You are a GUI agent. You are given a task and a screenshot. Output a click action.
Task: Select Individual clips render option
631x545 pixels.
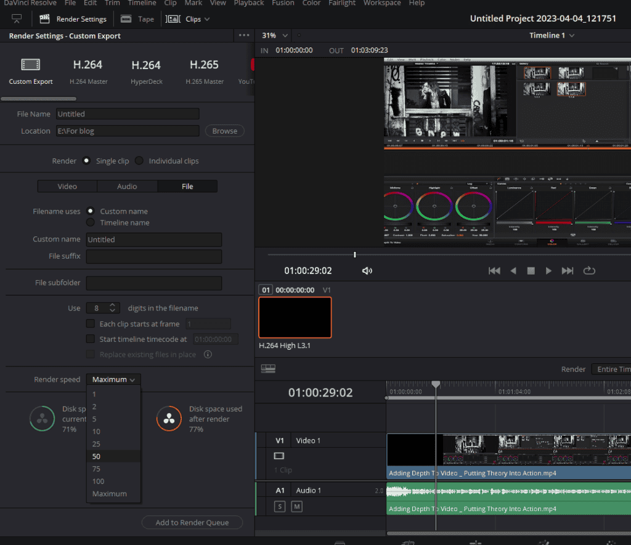pyautogui.click(x=139, y=161)
